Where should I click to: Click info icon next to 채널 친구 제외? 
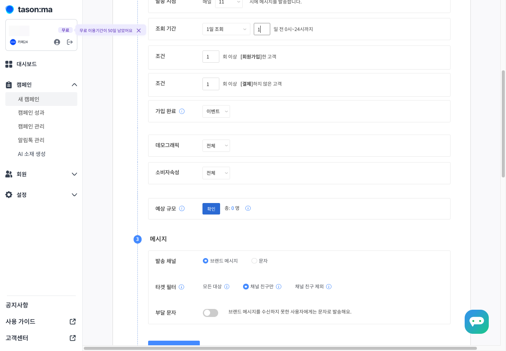coord(329,287)
